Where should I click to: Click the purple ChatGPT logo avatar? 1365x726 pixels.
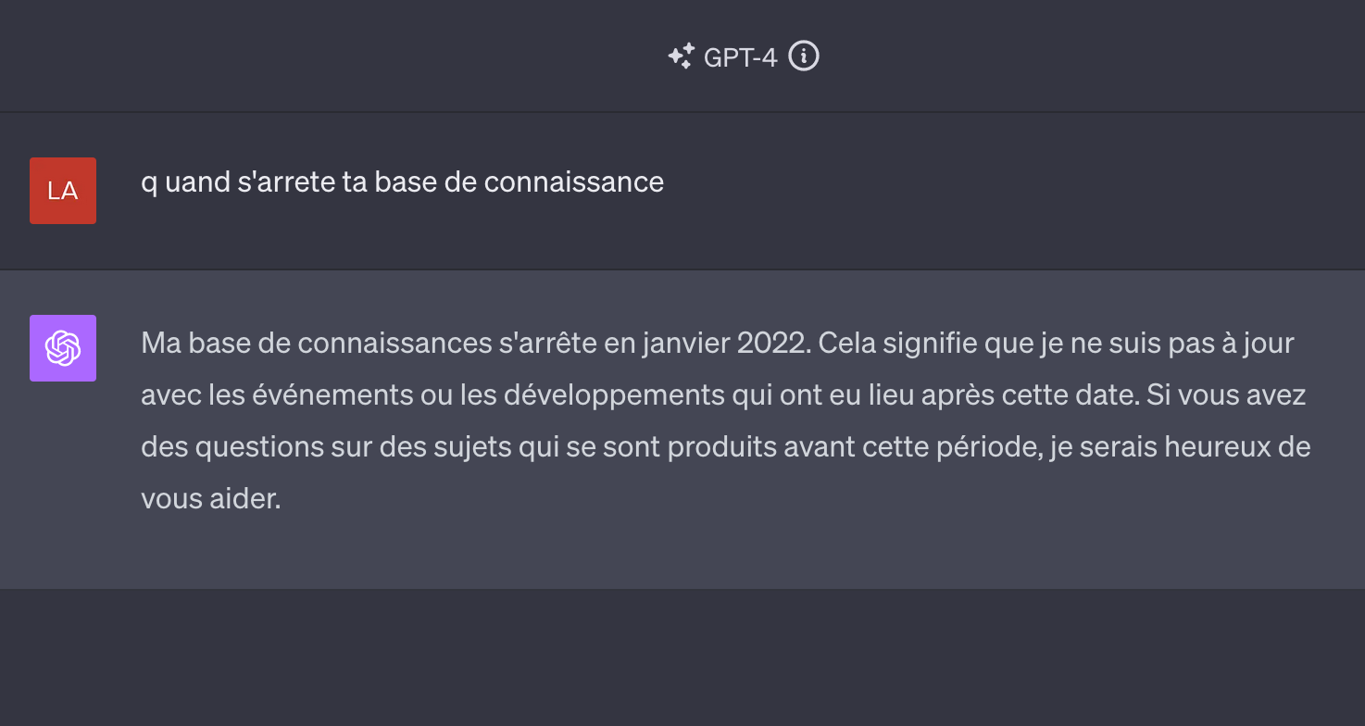coord(63,348)
